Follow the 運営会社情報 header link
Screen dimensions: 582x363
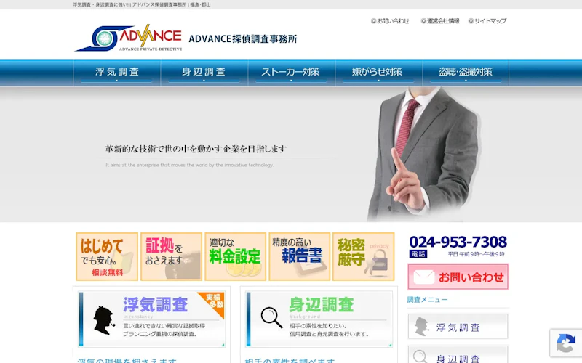[440, 21]
